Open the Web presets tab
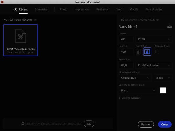Viewport: 175px width, 131px height. click(x=119, y=9)
